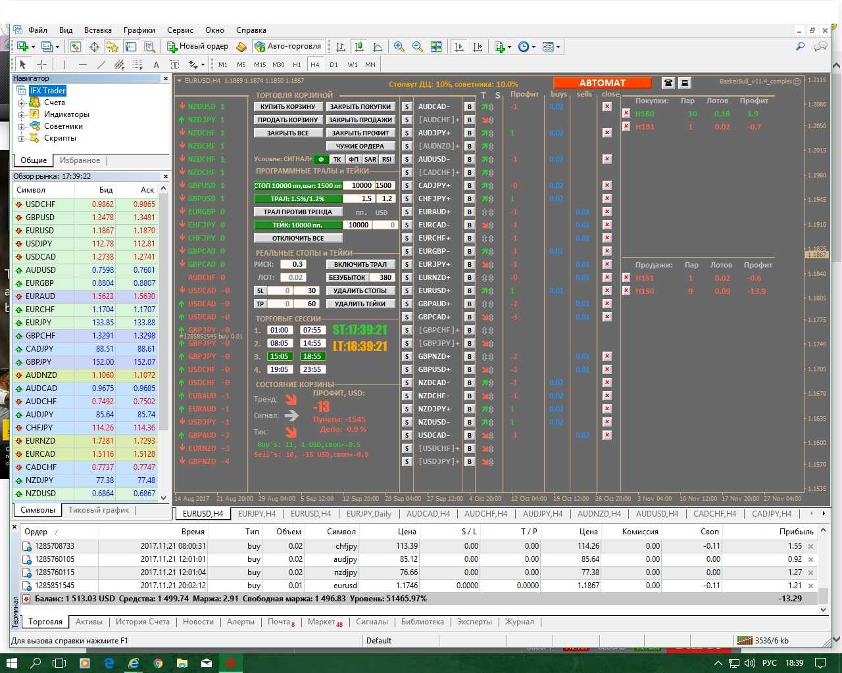This screenshot has height=673, width=842.
Task: Close order 1285708733 with its X
Action: (811, 547)
